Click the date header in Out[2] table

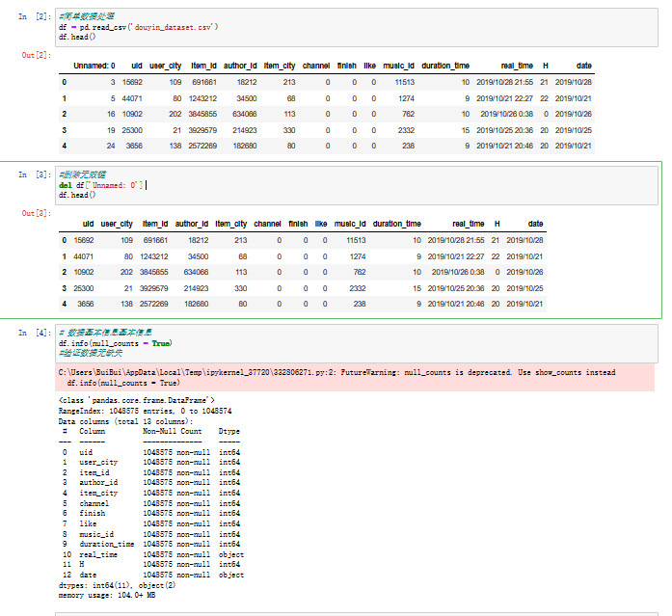[583, 66]
